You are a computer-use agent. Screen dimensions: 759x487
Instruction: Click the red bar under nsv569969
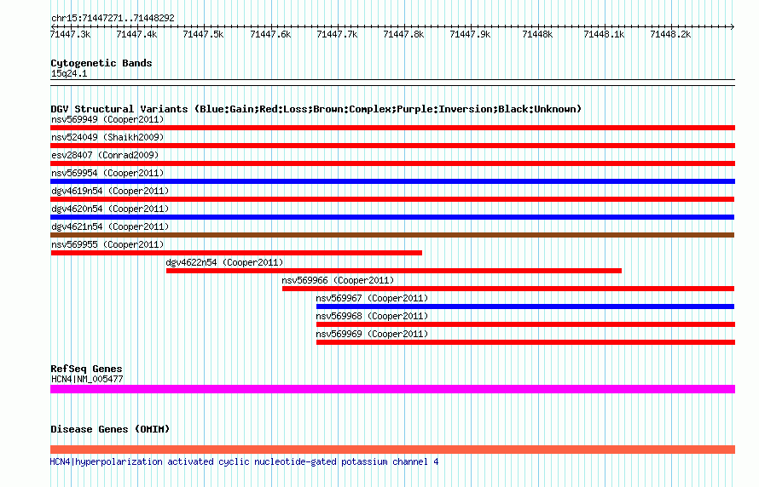click(525, 342)
